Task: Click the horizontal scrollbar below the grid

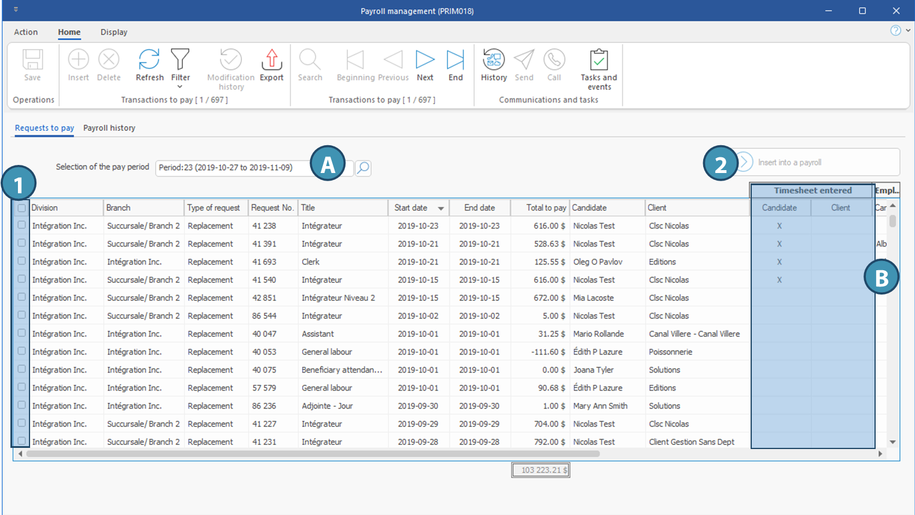Action: 313,454
